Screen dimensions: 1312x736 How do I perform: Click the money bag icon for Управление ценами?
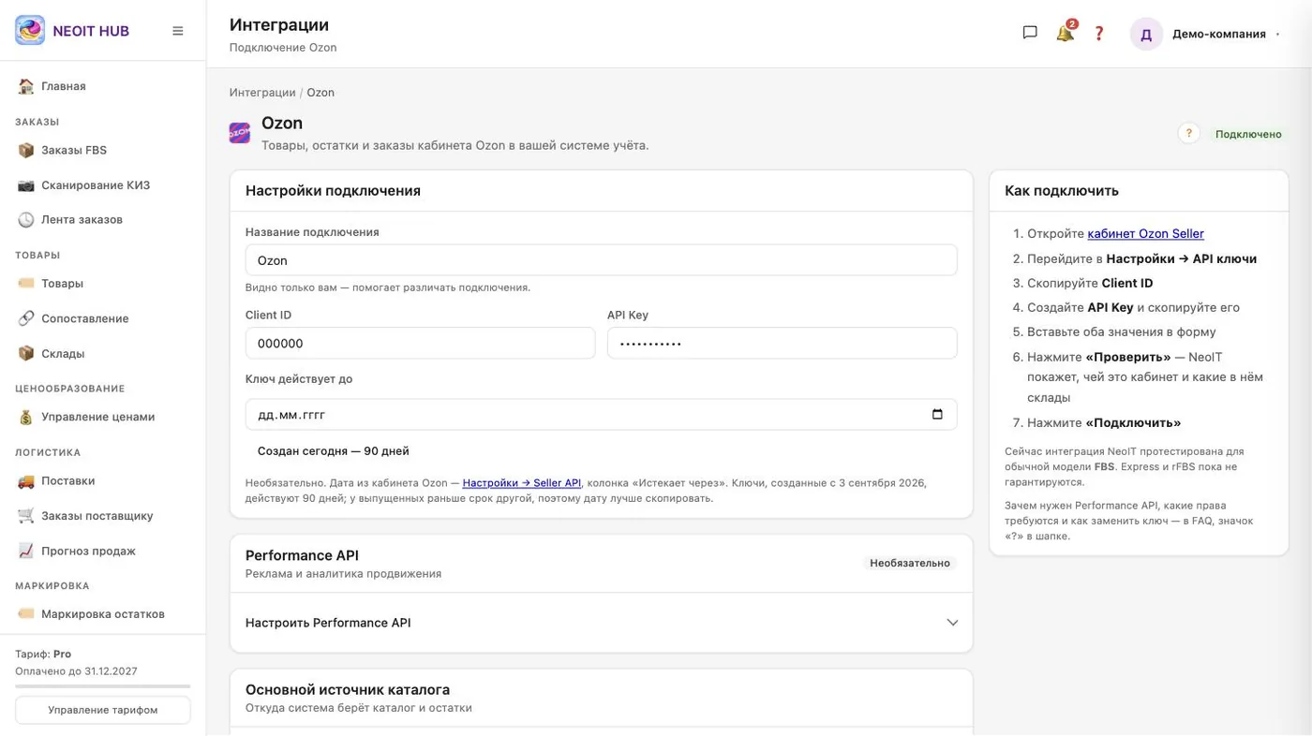pos(26,418)
